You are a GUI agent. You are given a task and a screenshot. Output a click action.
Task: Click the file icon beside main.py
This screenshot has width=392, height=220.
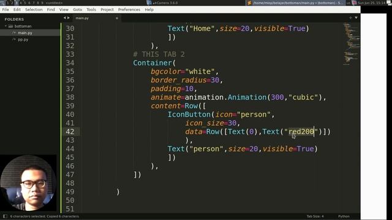click(13, 32)
